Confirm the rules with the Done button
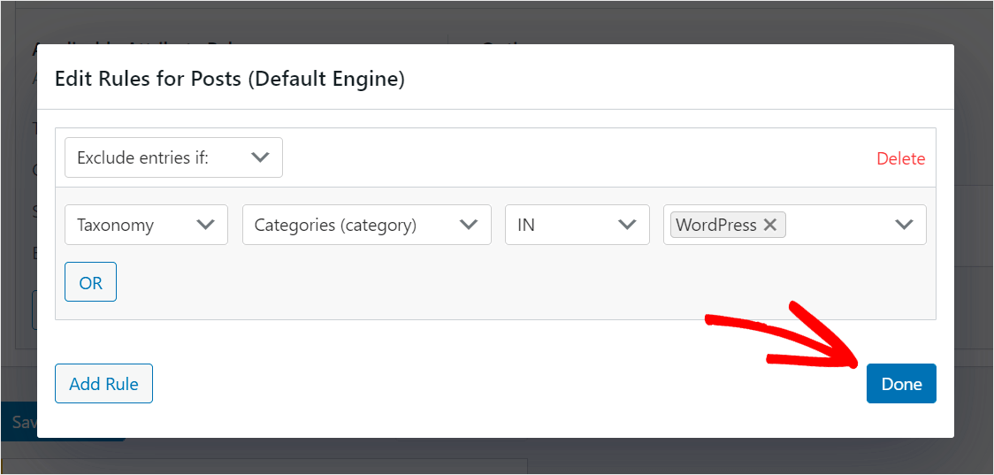994x475 pixels. [901, 384]
